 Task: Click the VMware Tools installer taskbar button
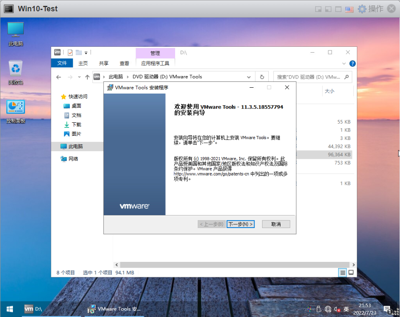tap(114, 309)
